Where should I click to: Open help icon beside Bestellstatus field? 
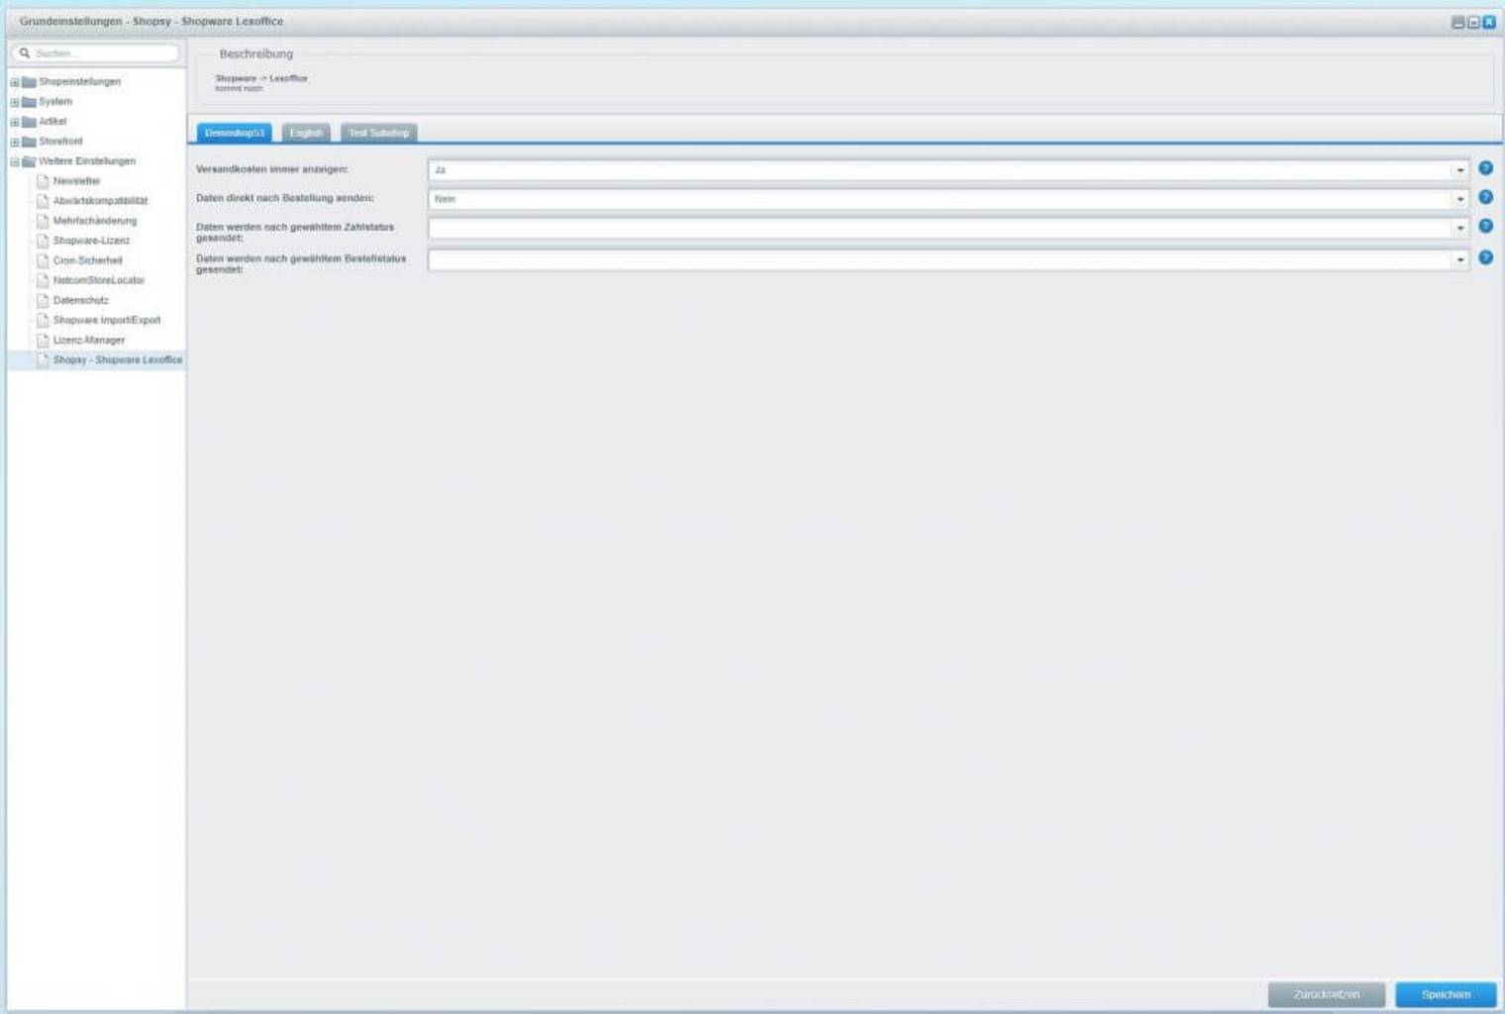(x=1485, y=258)
